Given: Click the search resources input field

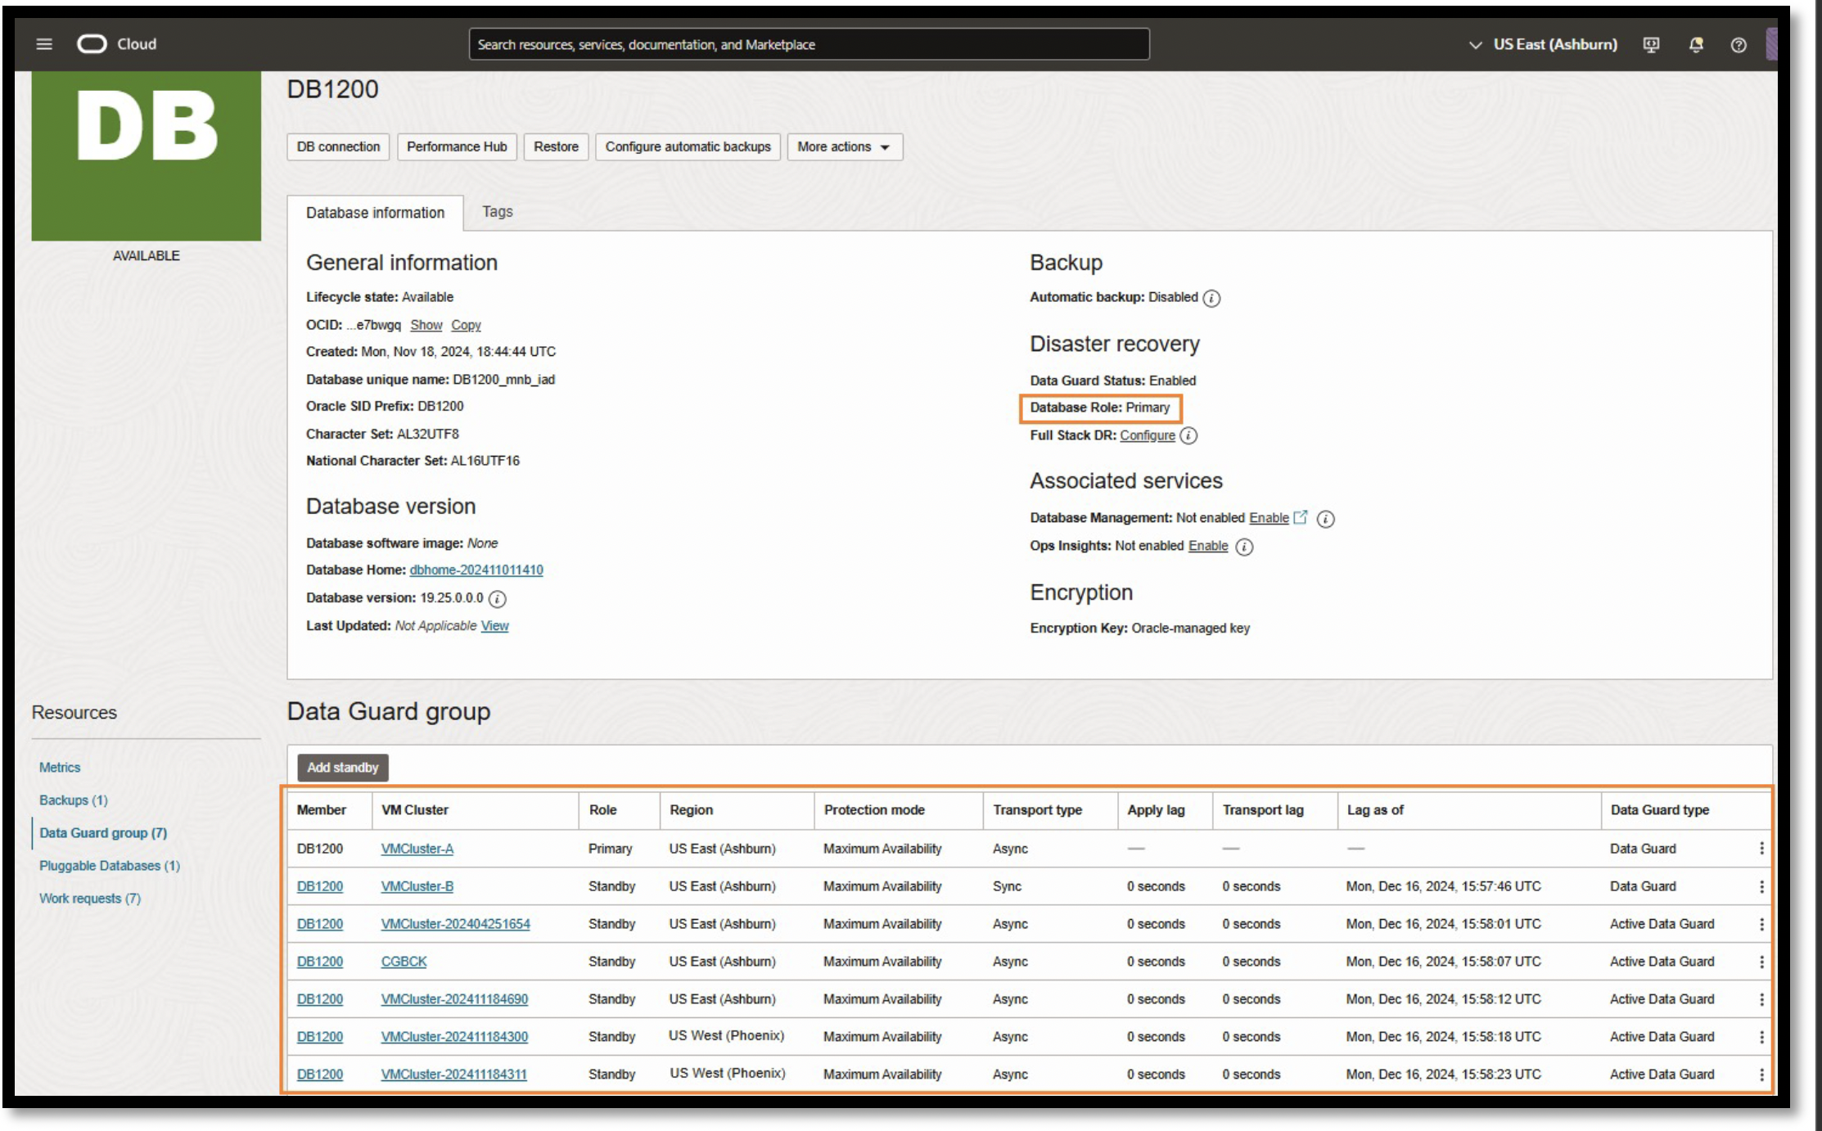Looking at the screenshot, I should [x=808, y=45].
